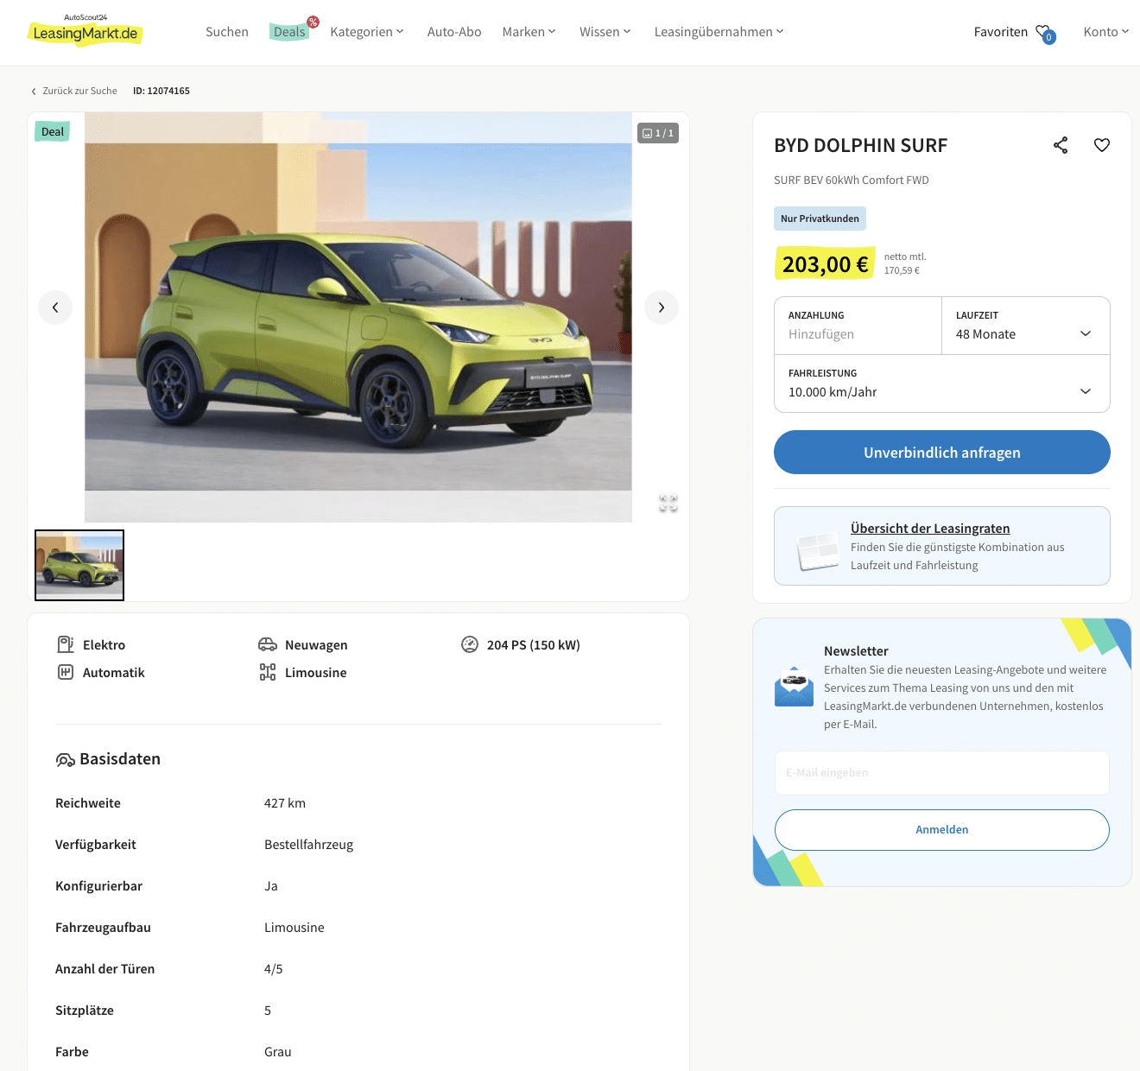Screen dimensions: 1140x1071
Task: Open Übersicht der Leasingraten link
Action: [930, 529]
